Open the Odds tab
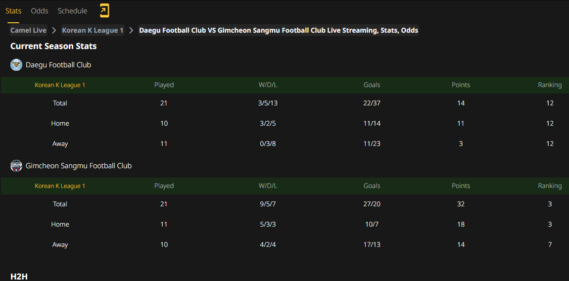The height and width of the screenshot is (281, 569). (40, 11)
